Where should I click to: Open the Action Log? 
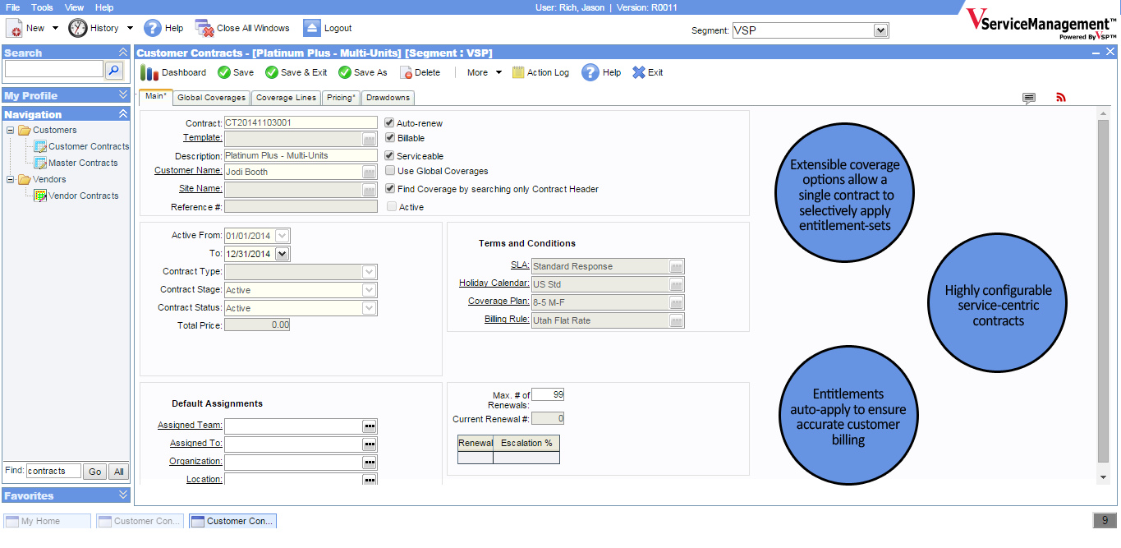click(540, 72)
